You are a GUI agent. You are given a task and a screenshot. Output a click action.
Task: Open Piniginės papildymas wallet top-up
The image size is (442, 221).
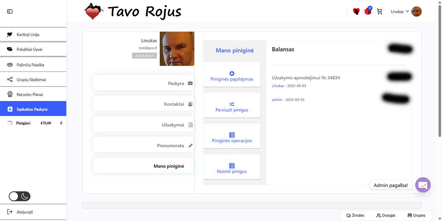(232, 76)
